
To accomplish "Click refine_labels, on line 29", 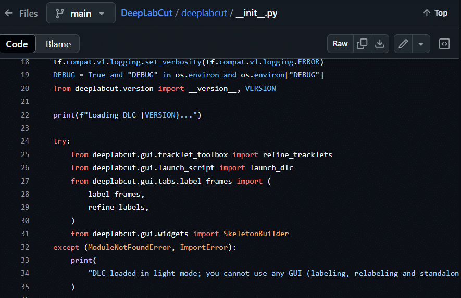I will pos(118,208).
